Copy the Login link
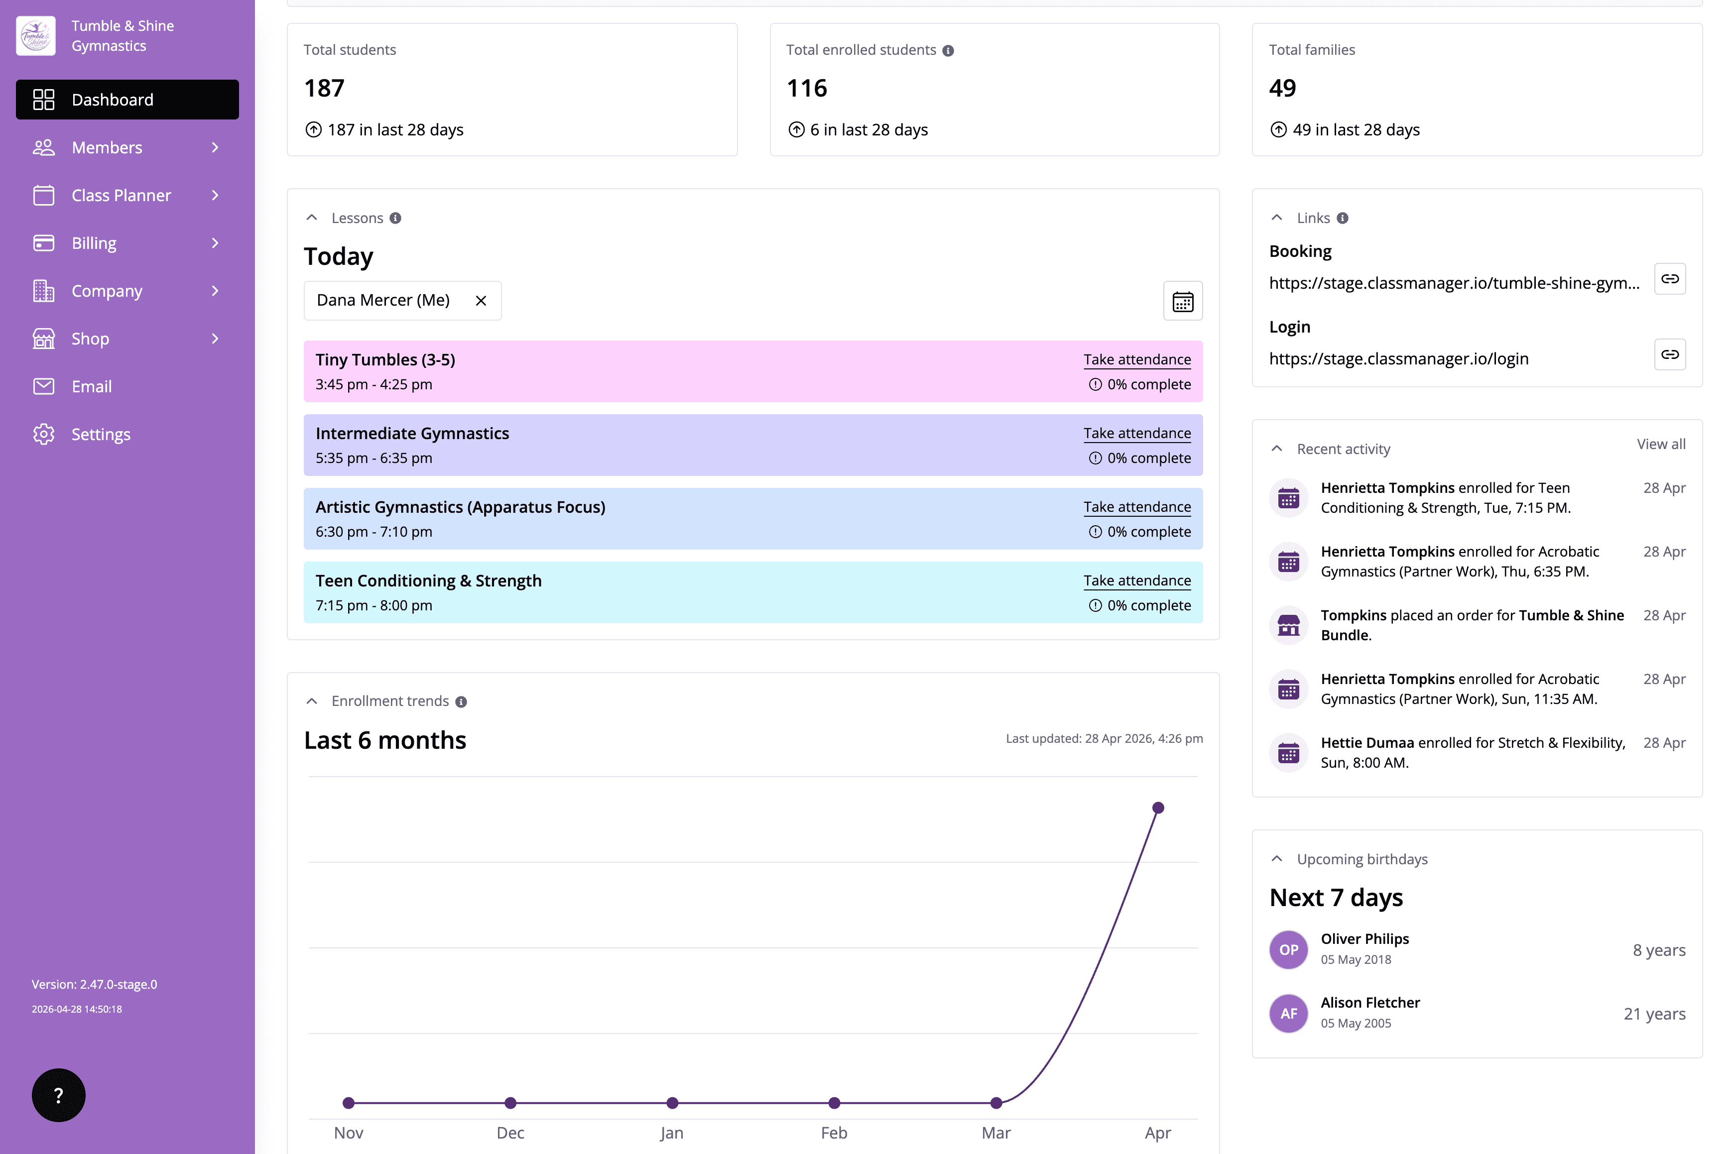Image resolution: width=1735 pixels, height=1154 pixels. pos(1669,355)
